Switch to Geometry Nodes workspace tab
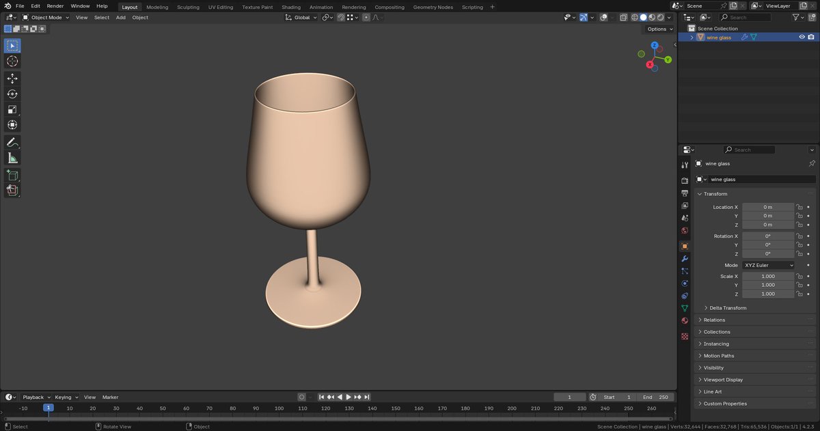 tap(433, 7)
